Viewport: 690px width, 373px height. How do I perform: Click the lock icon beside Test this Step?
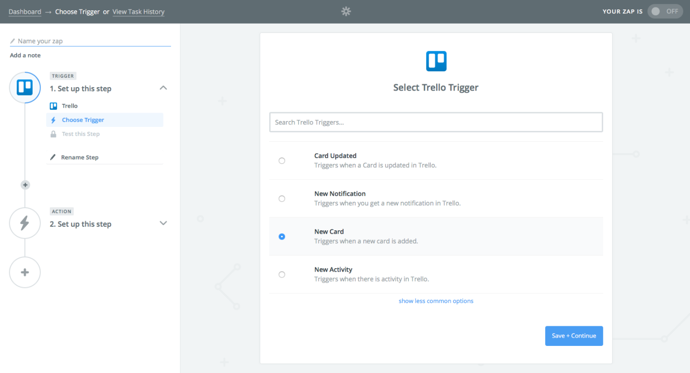pyautogui.click(x=53, y=134)
